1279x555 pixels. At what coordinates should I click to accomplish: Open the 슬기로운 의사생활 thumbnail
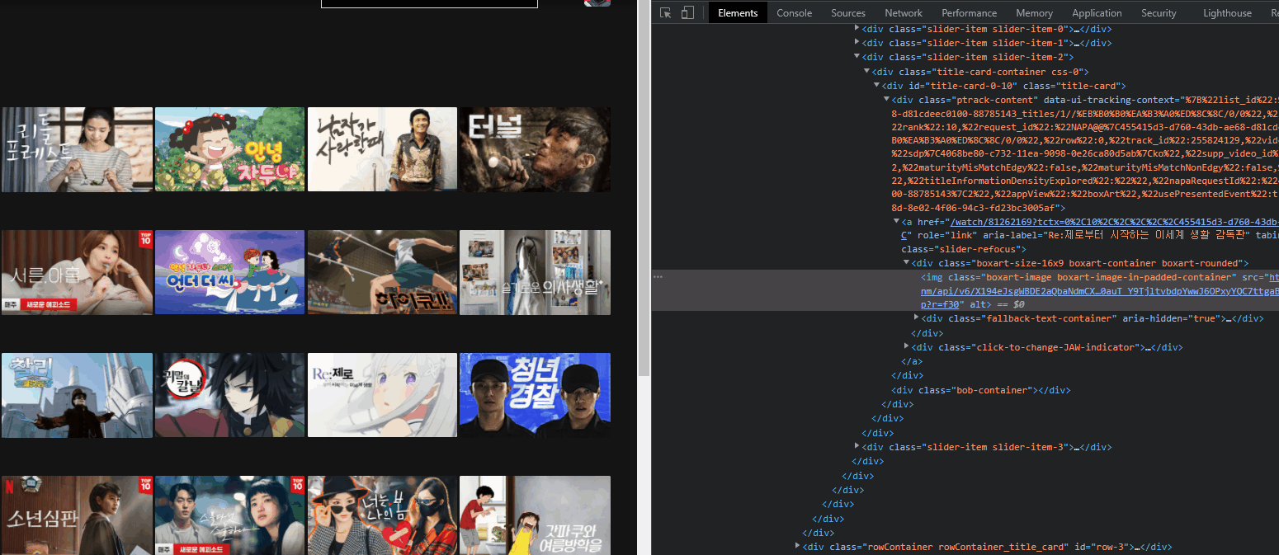(x=535, y=272)
